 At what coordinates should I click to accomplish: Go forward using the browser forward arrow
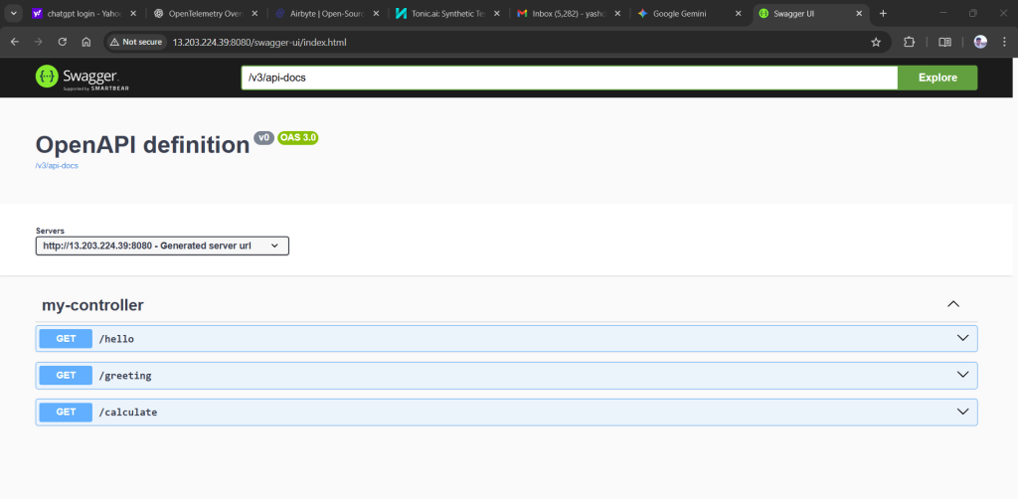pos(39,42)
